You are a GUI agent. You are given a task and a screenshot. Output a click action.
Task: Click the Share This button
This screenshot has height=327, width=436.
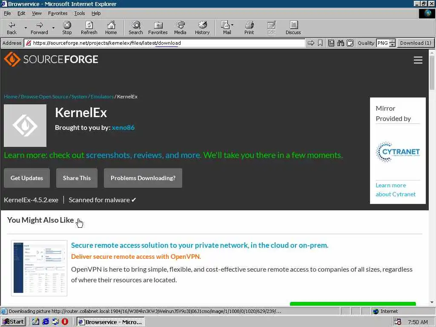pyautogui.click(x=77, y=178)
